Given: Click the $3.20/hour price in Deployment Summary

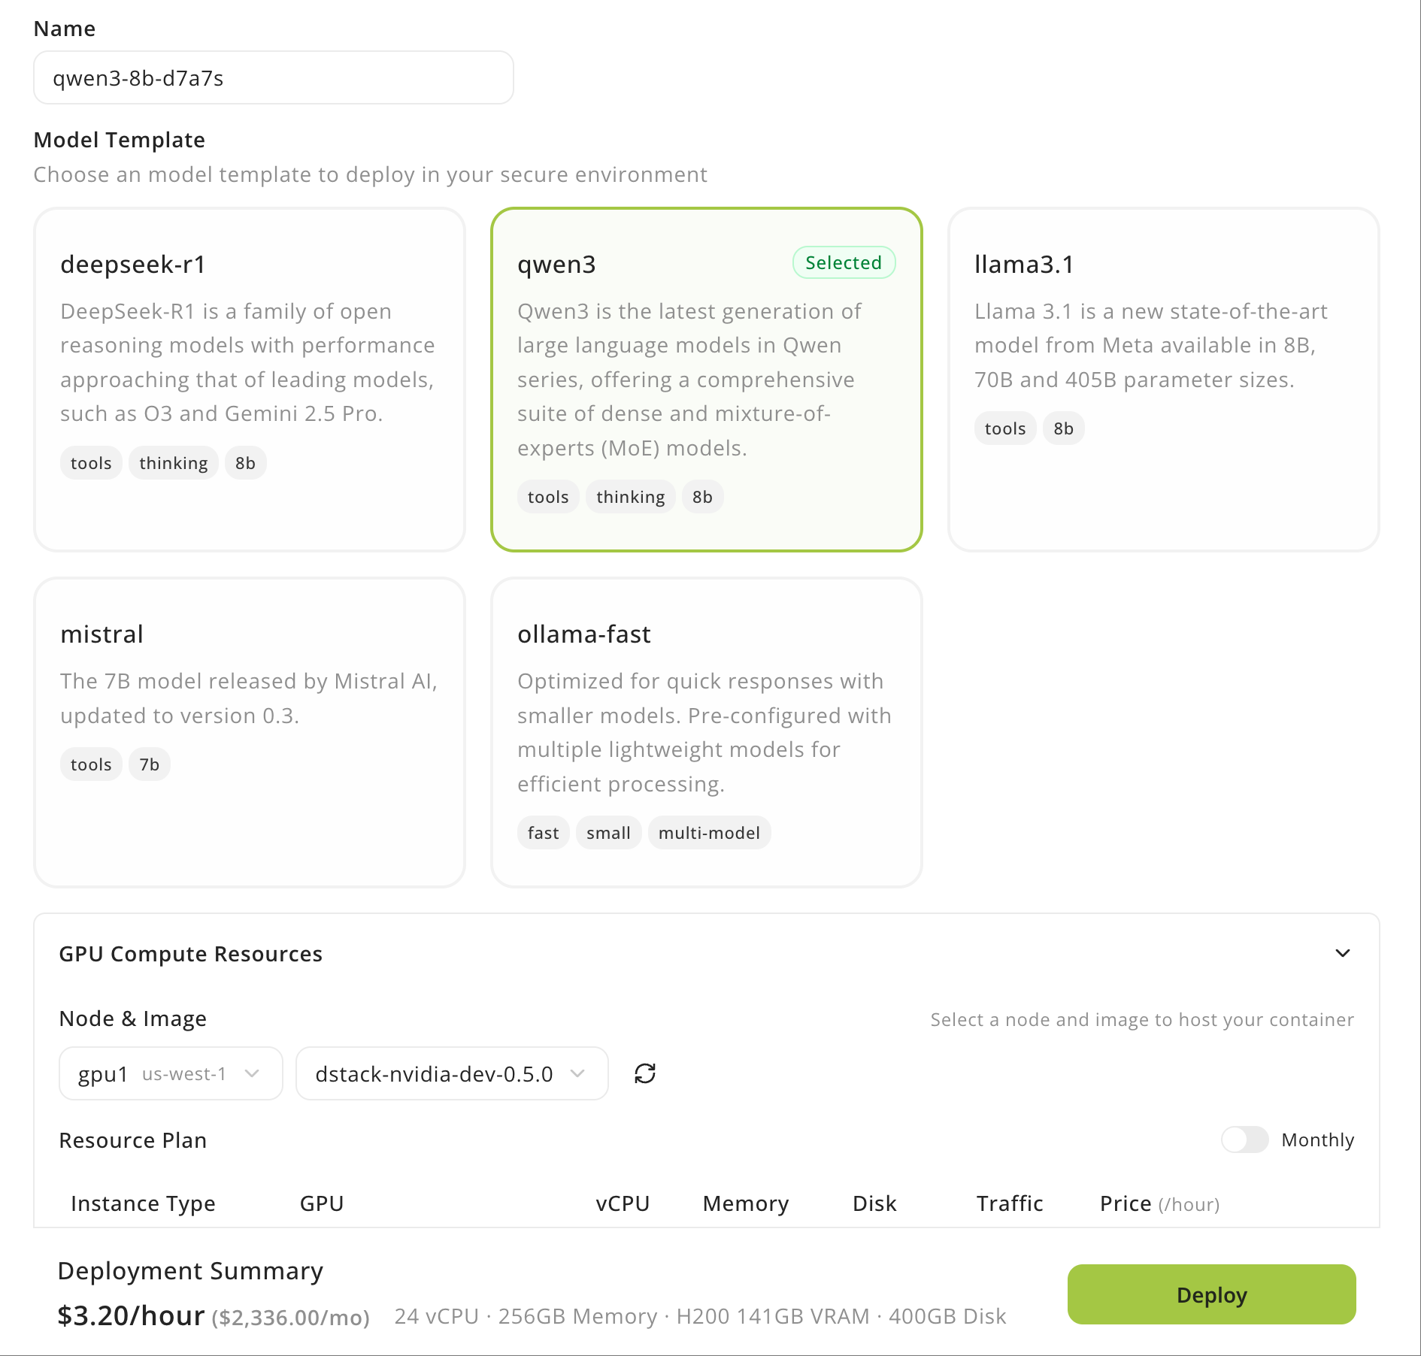Looking at the screenshot, I should click(131, 1315).
